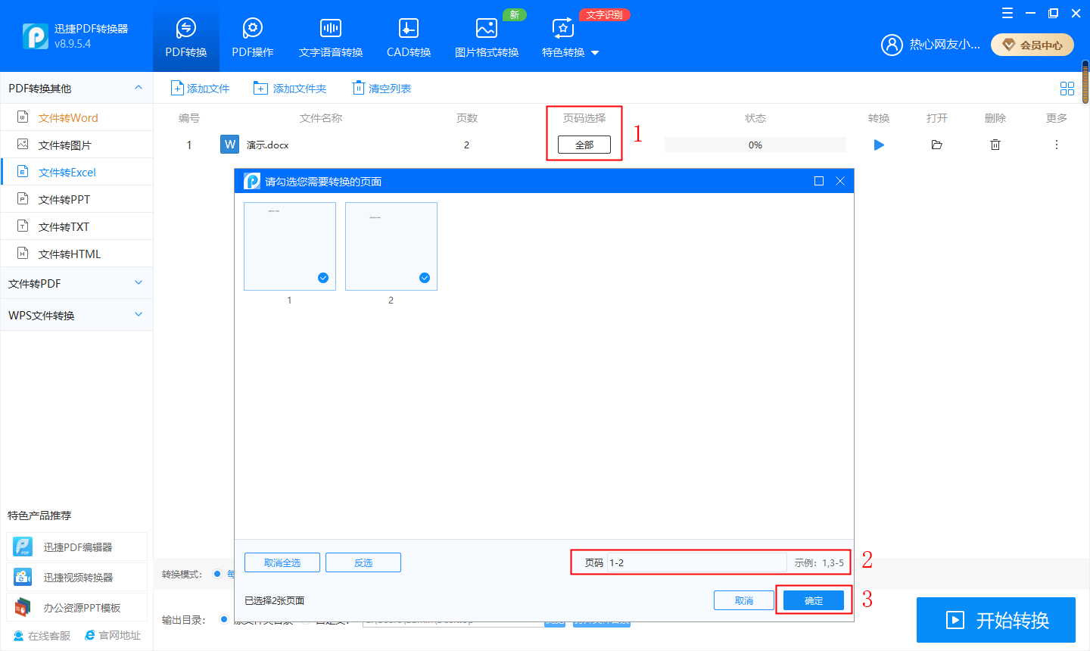Image resolution: width=1090 pixels, height=651 pixels.
Task: Open 图片格式转换 tab
Action: tap(487, 38)
